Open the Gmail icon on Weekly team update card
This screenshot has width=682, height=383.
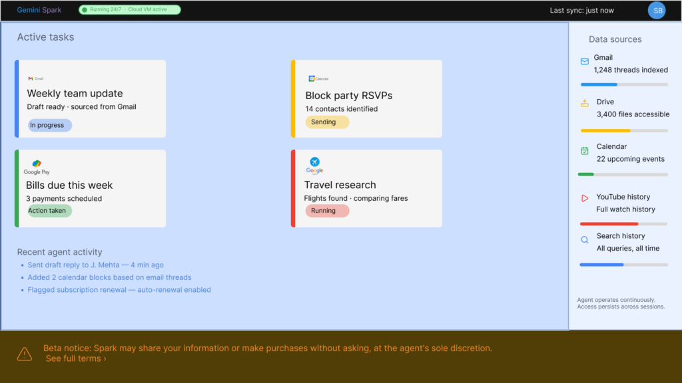(36, 78)
